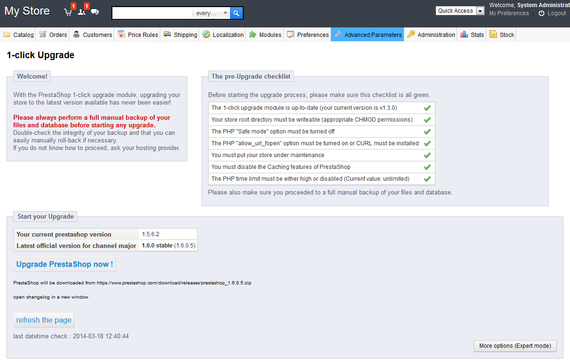Image resolution: width=570 pixels, height=362 pixels.
Task: Click the Price Rules icon
Action: (x=121, y=35)
